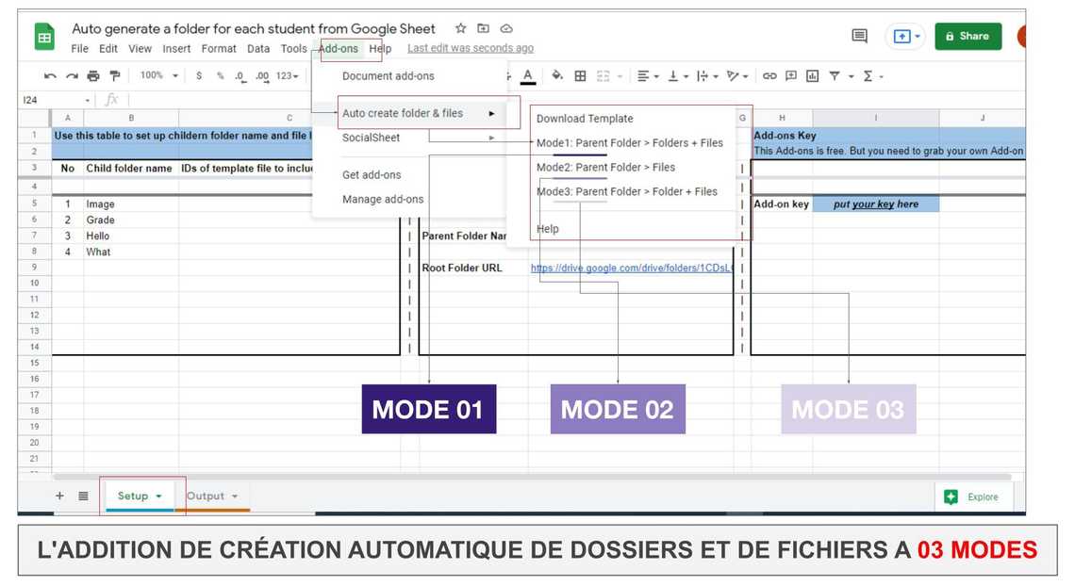Click the insert chart icon
The width and height of the screenshot is (1075, 586).
click(812, 76)
